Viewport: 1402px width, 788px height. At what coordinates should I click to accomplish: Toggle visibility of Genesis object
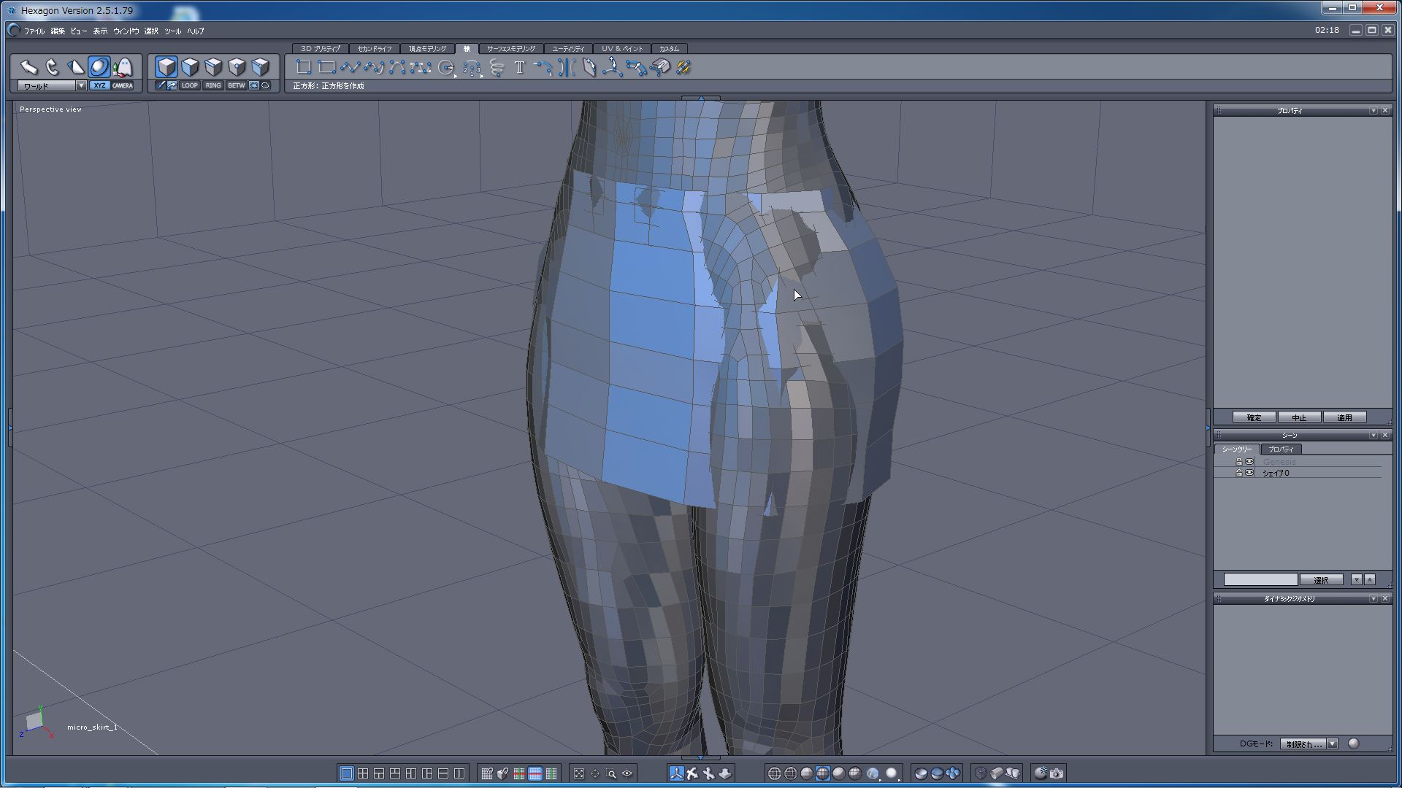1249,462
